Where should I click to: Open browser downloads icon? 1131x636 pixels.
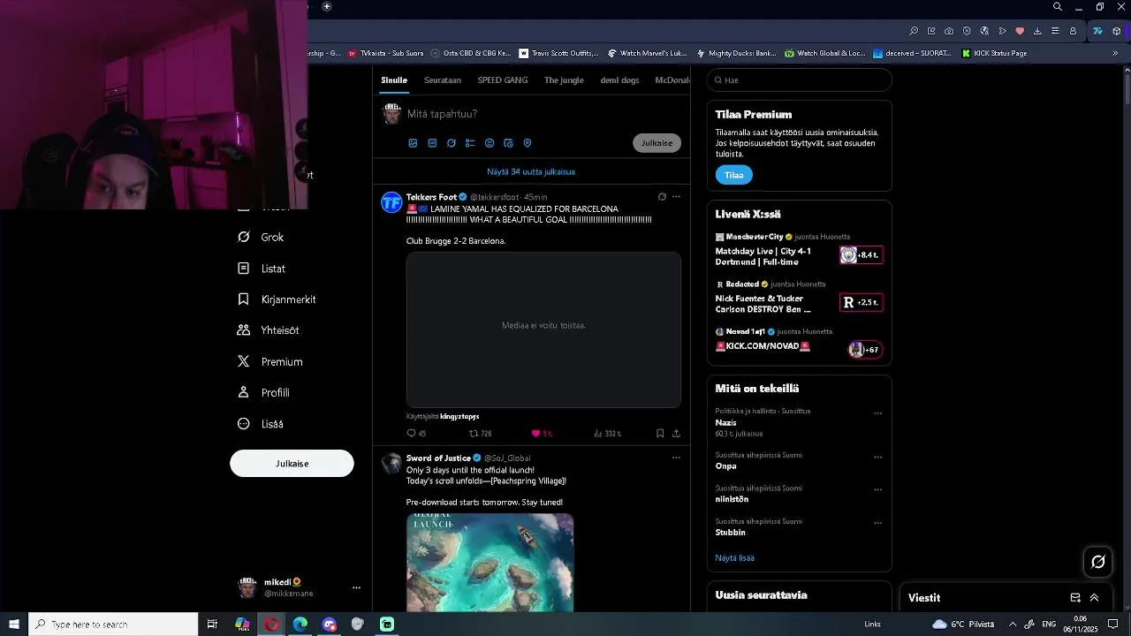1037,31
